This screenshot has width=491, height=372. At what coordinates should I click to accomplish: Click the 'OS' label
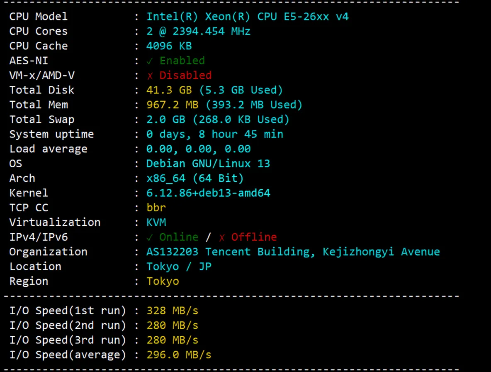(16, 164)
